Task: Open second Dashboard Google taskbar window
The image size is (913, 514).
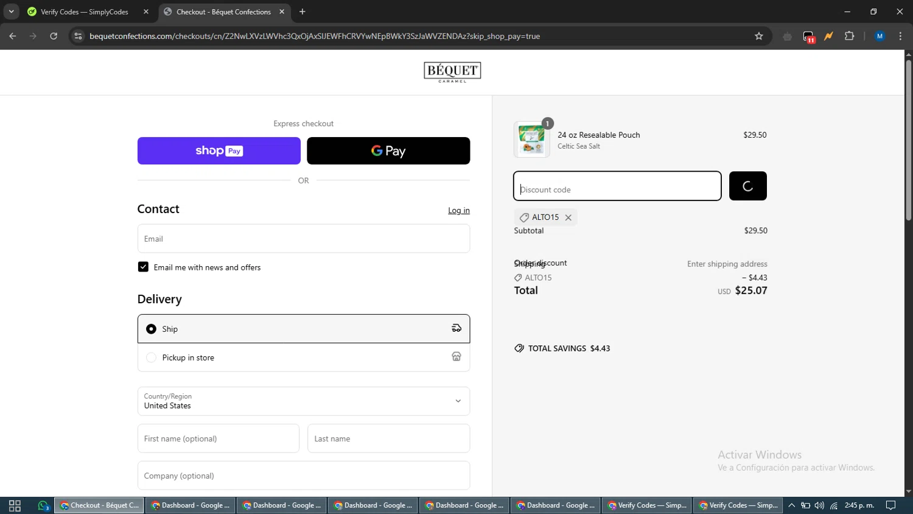Action: click(282, 505)
